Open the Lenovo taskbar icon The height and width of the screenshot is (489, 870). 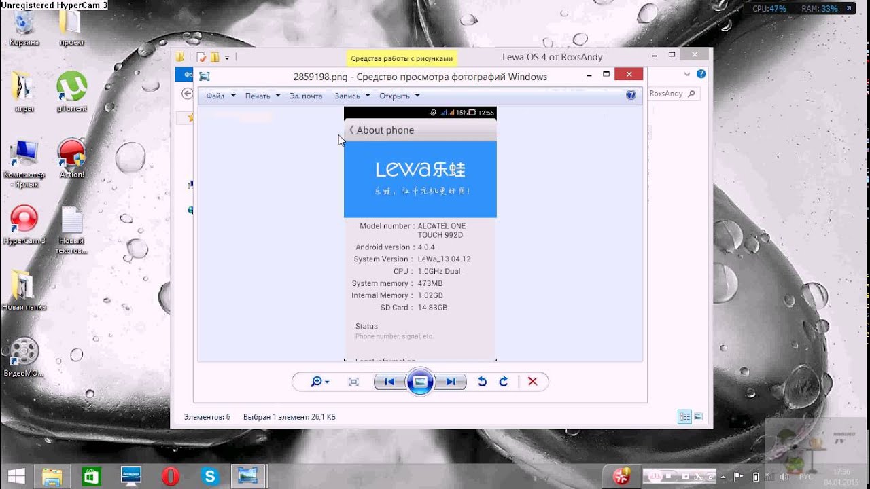click(131, 476)
